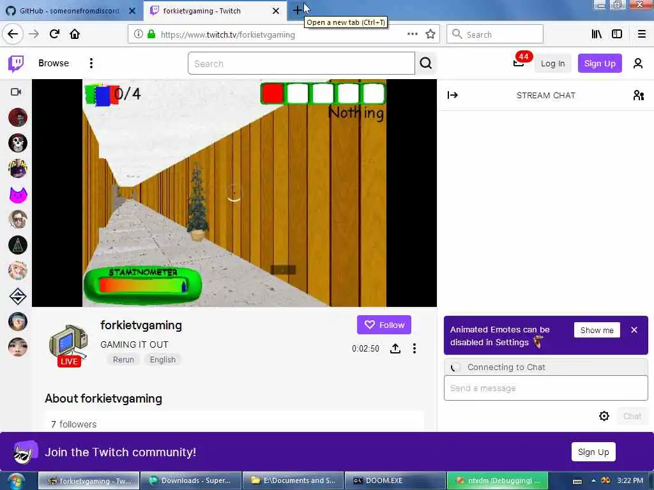This screenshot has width=654, height=490.
Task: Bookmark this page with star
Action: tap(430, 34)
